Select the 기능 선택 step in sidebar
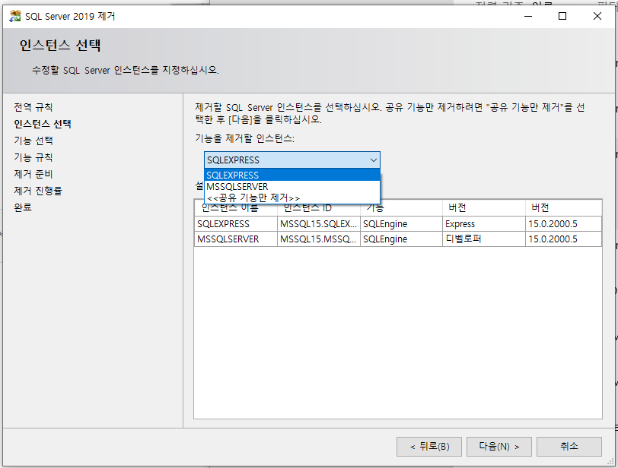 (x=33, y=141)
